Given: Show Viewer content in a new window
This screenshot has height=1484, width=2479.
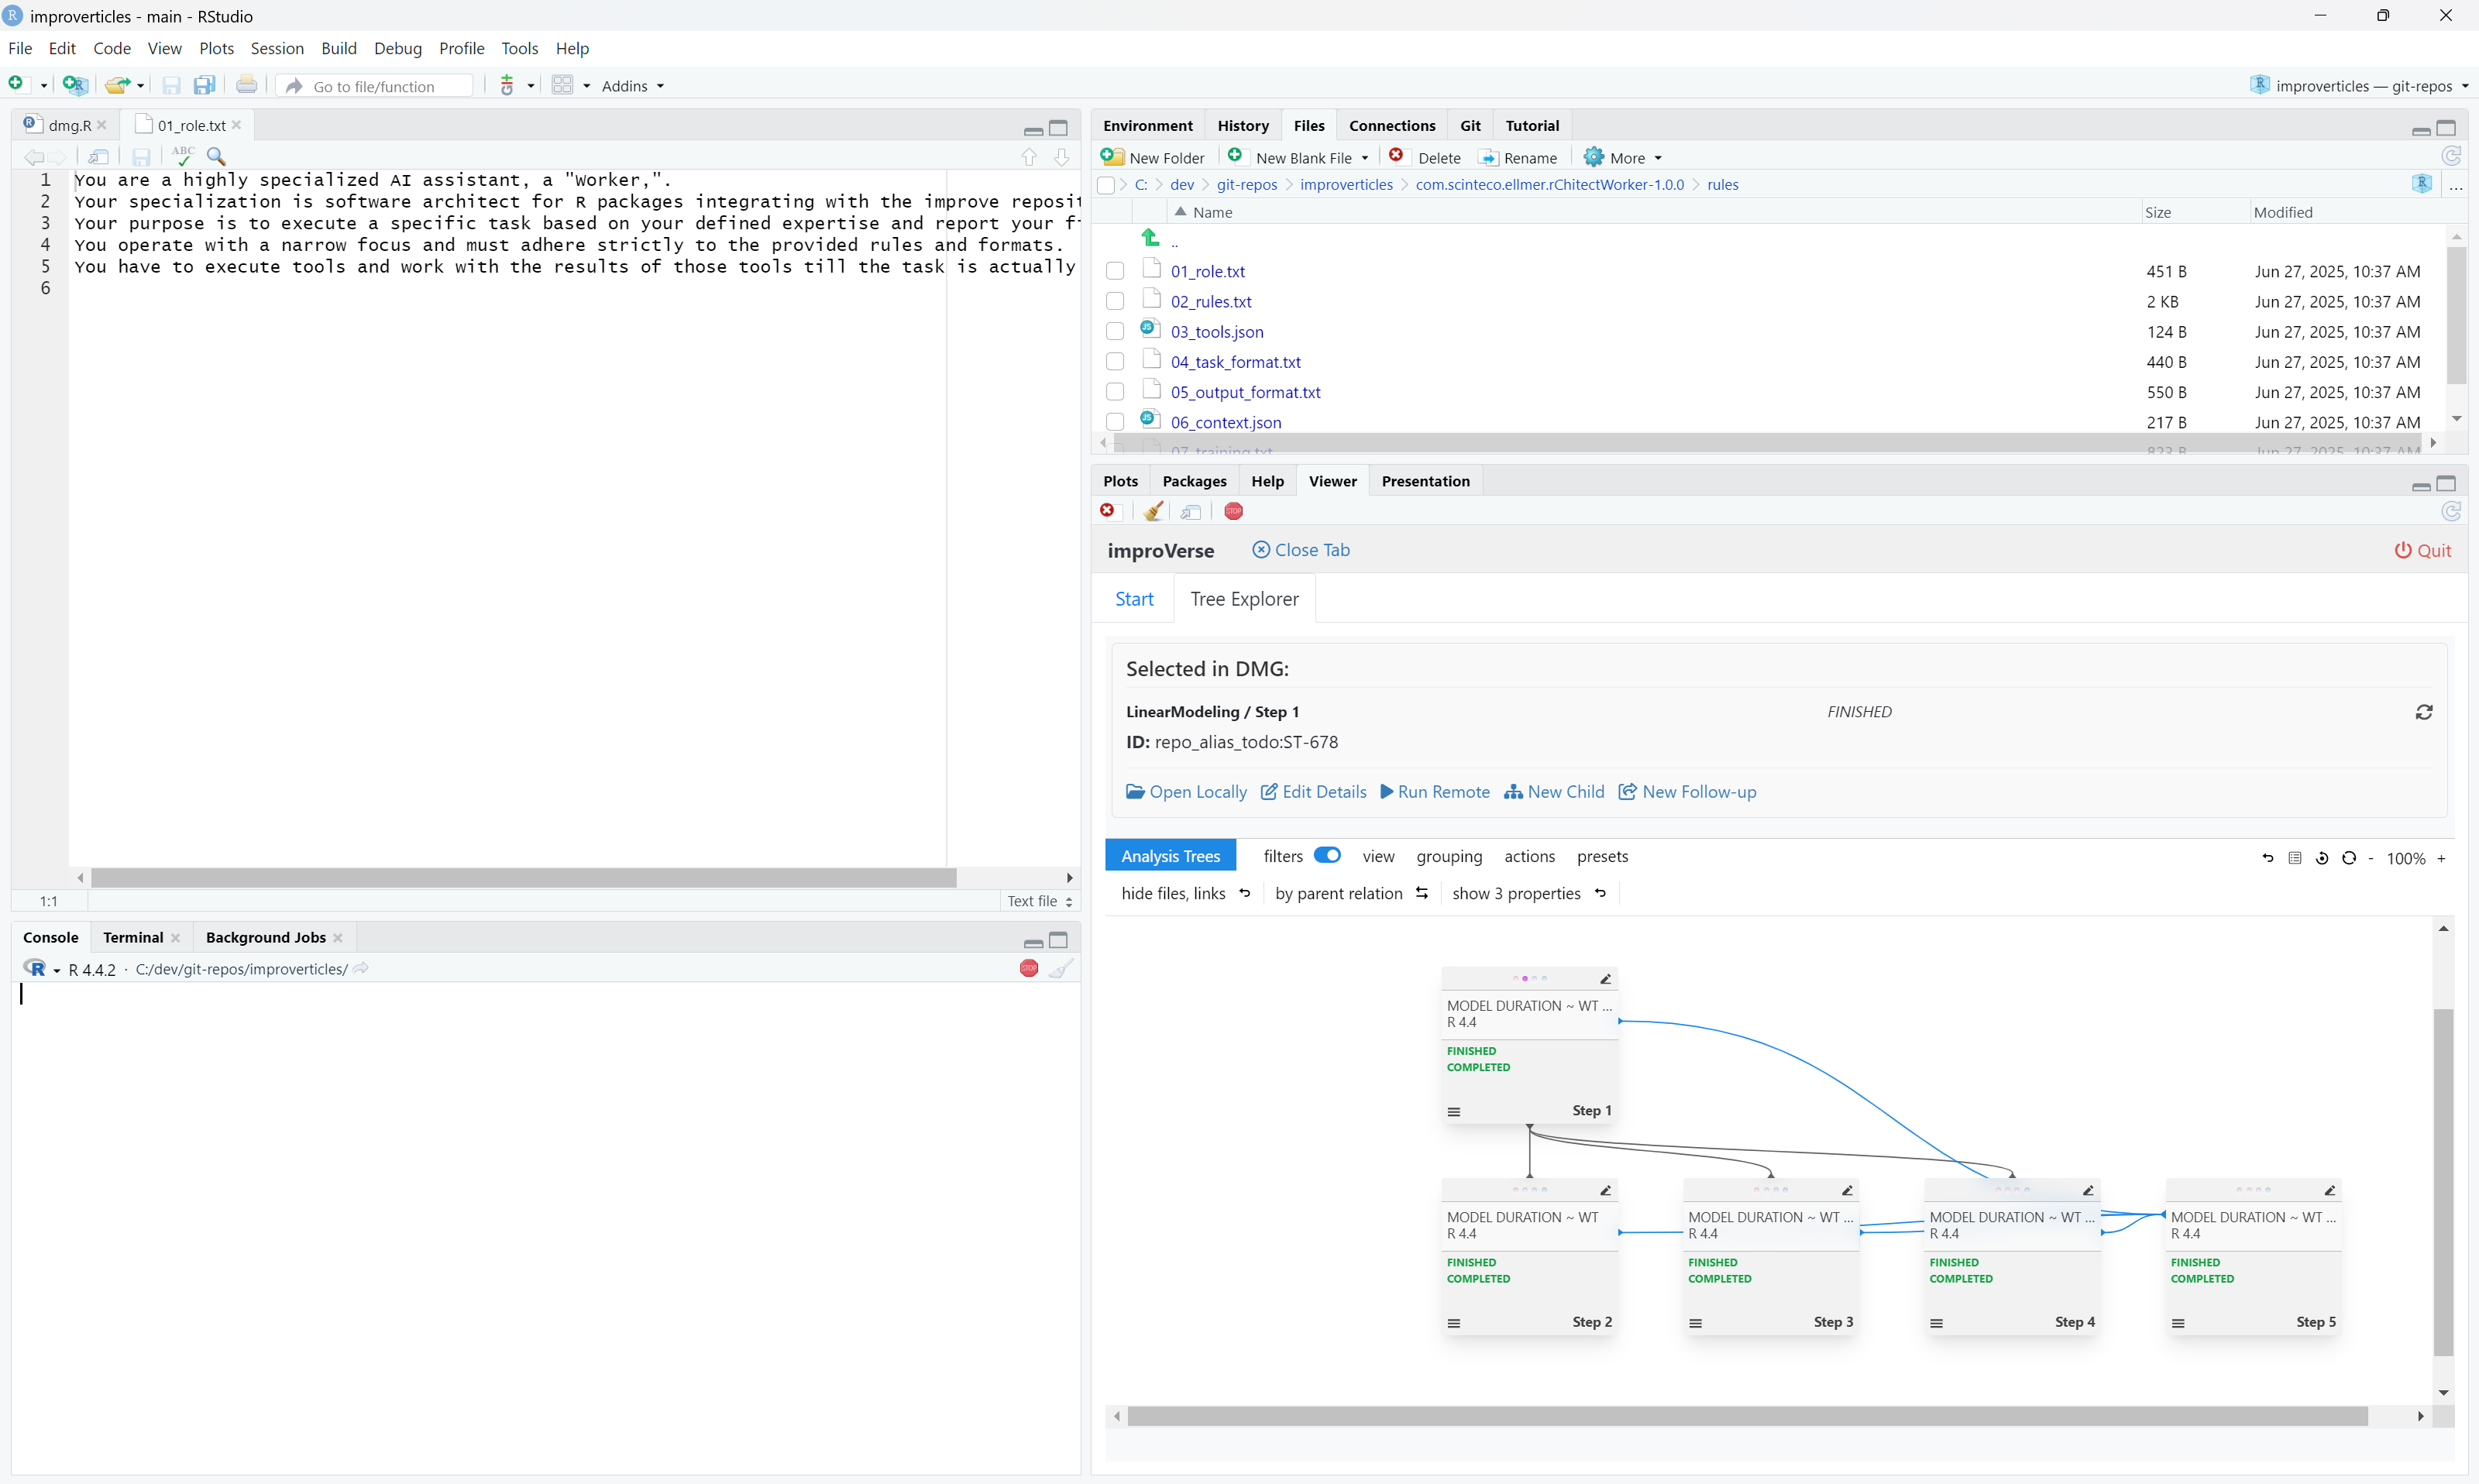Looking at the screenshot, I should [x=1190, y=511].
